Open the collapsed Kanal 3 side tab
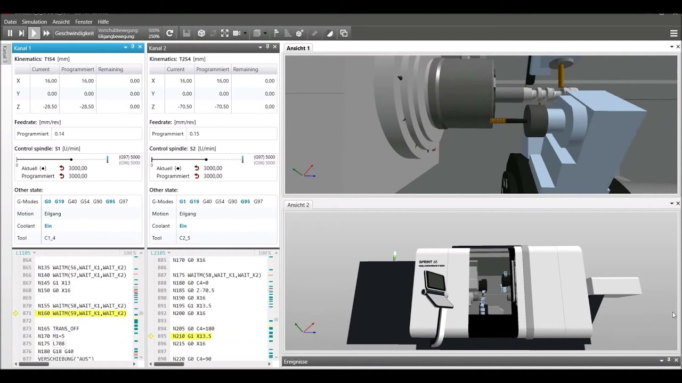The image size is (682, 383). 5,55
